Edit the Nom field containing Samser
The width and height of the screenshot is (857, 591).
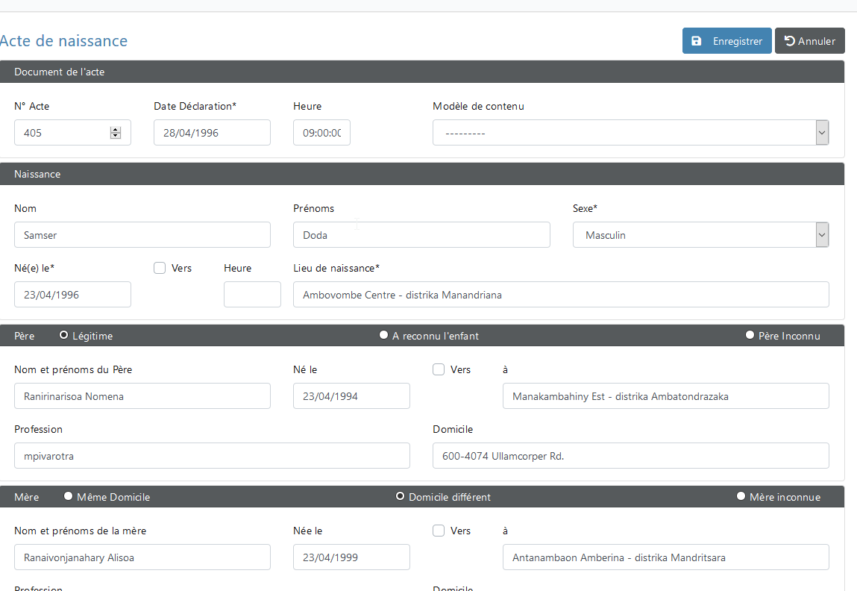point(142,235)
